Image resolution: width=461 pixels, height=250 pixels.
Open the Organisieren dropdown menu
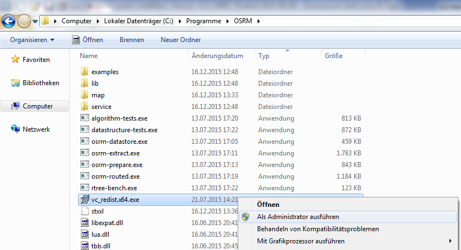32,40
